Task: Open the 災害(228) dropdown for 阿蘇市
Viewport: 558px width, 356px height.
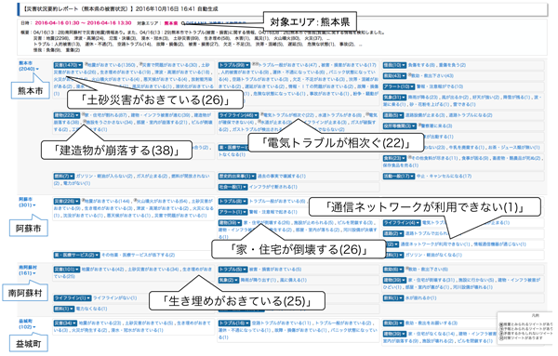Action: [x=67, y=202]
